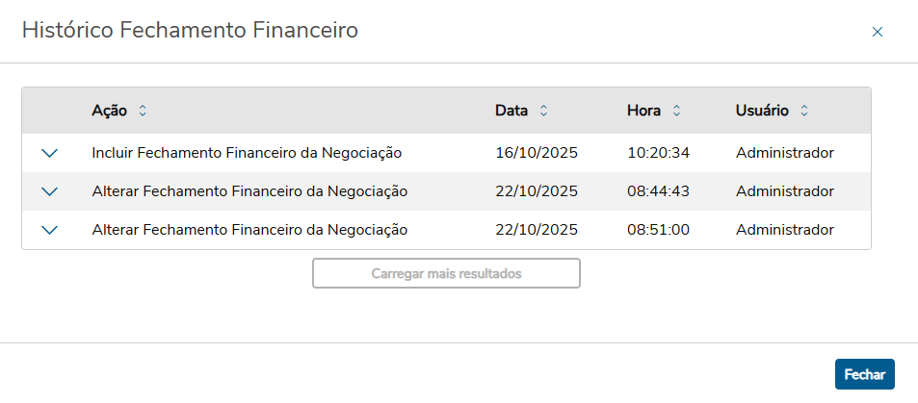This screenshot has width=918, height=403.
Task: Click the 08:51:00 time cell
Action: 658,230
